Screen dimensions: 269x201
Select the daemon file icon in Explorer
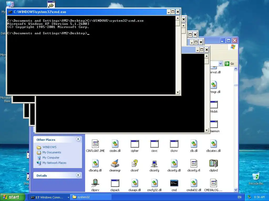point(214,124)
